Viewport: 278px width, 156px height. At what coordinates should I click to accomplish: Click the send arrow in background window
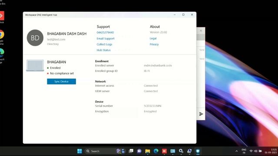[x=201, y=114]
